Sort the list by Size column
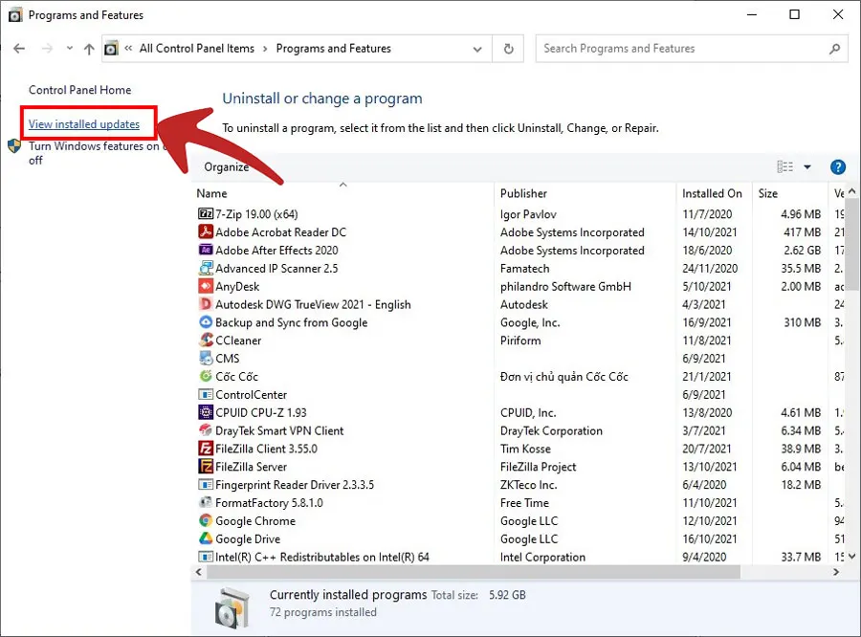Viewport: 861px width, 637px height. tap(767, 193)
